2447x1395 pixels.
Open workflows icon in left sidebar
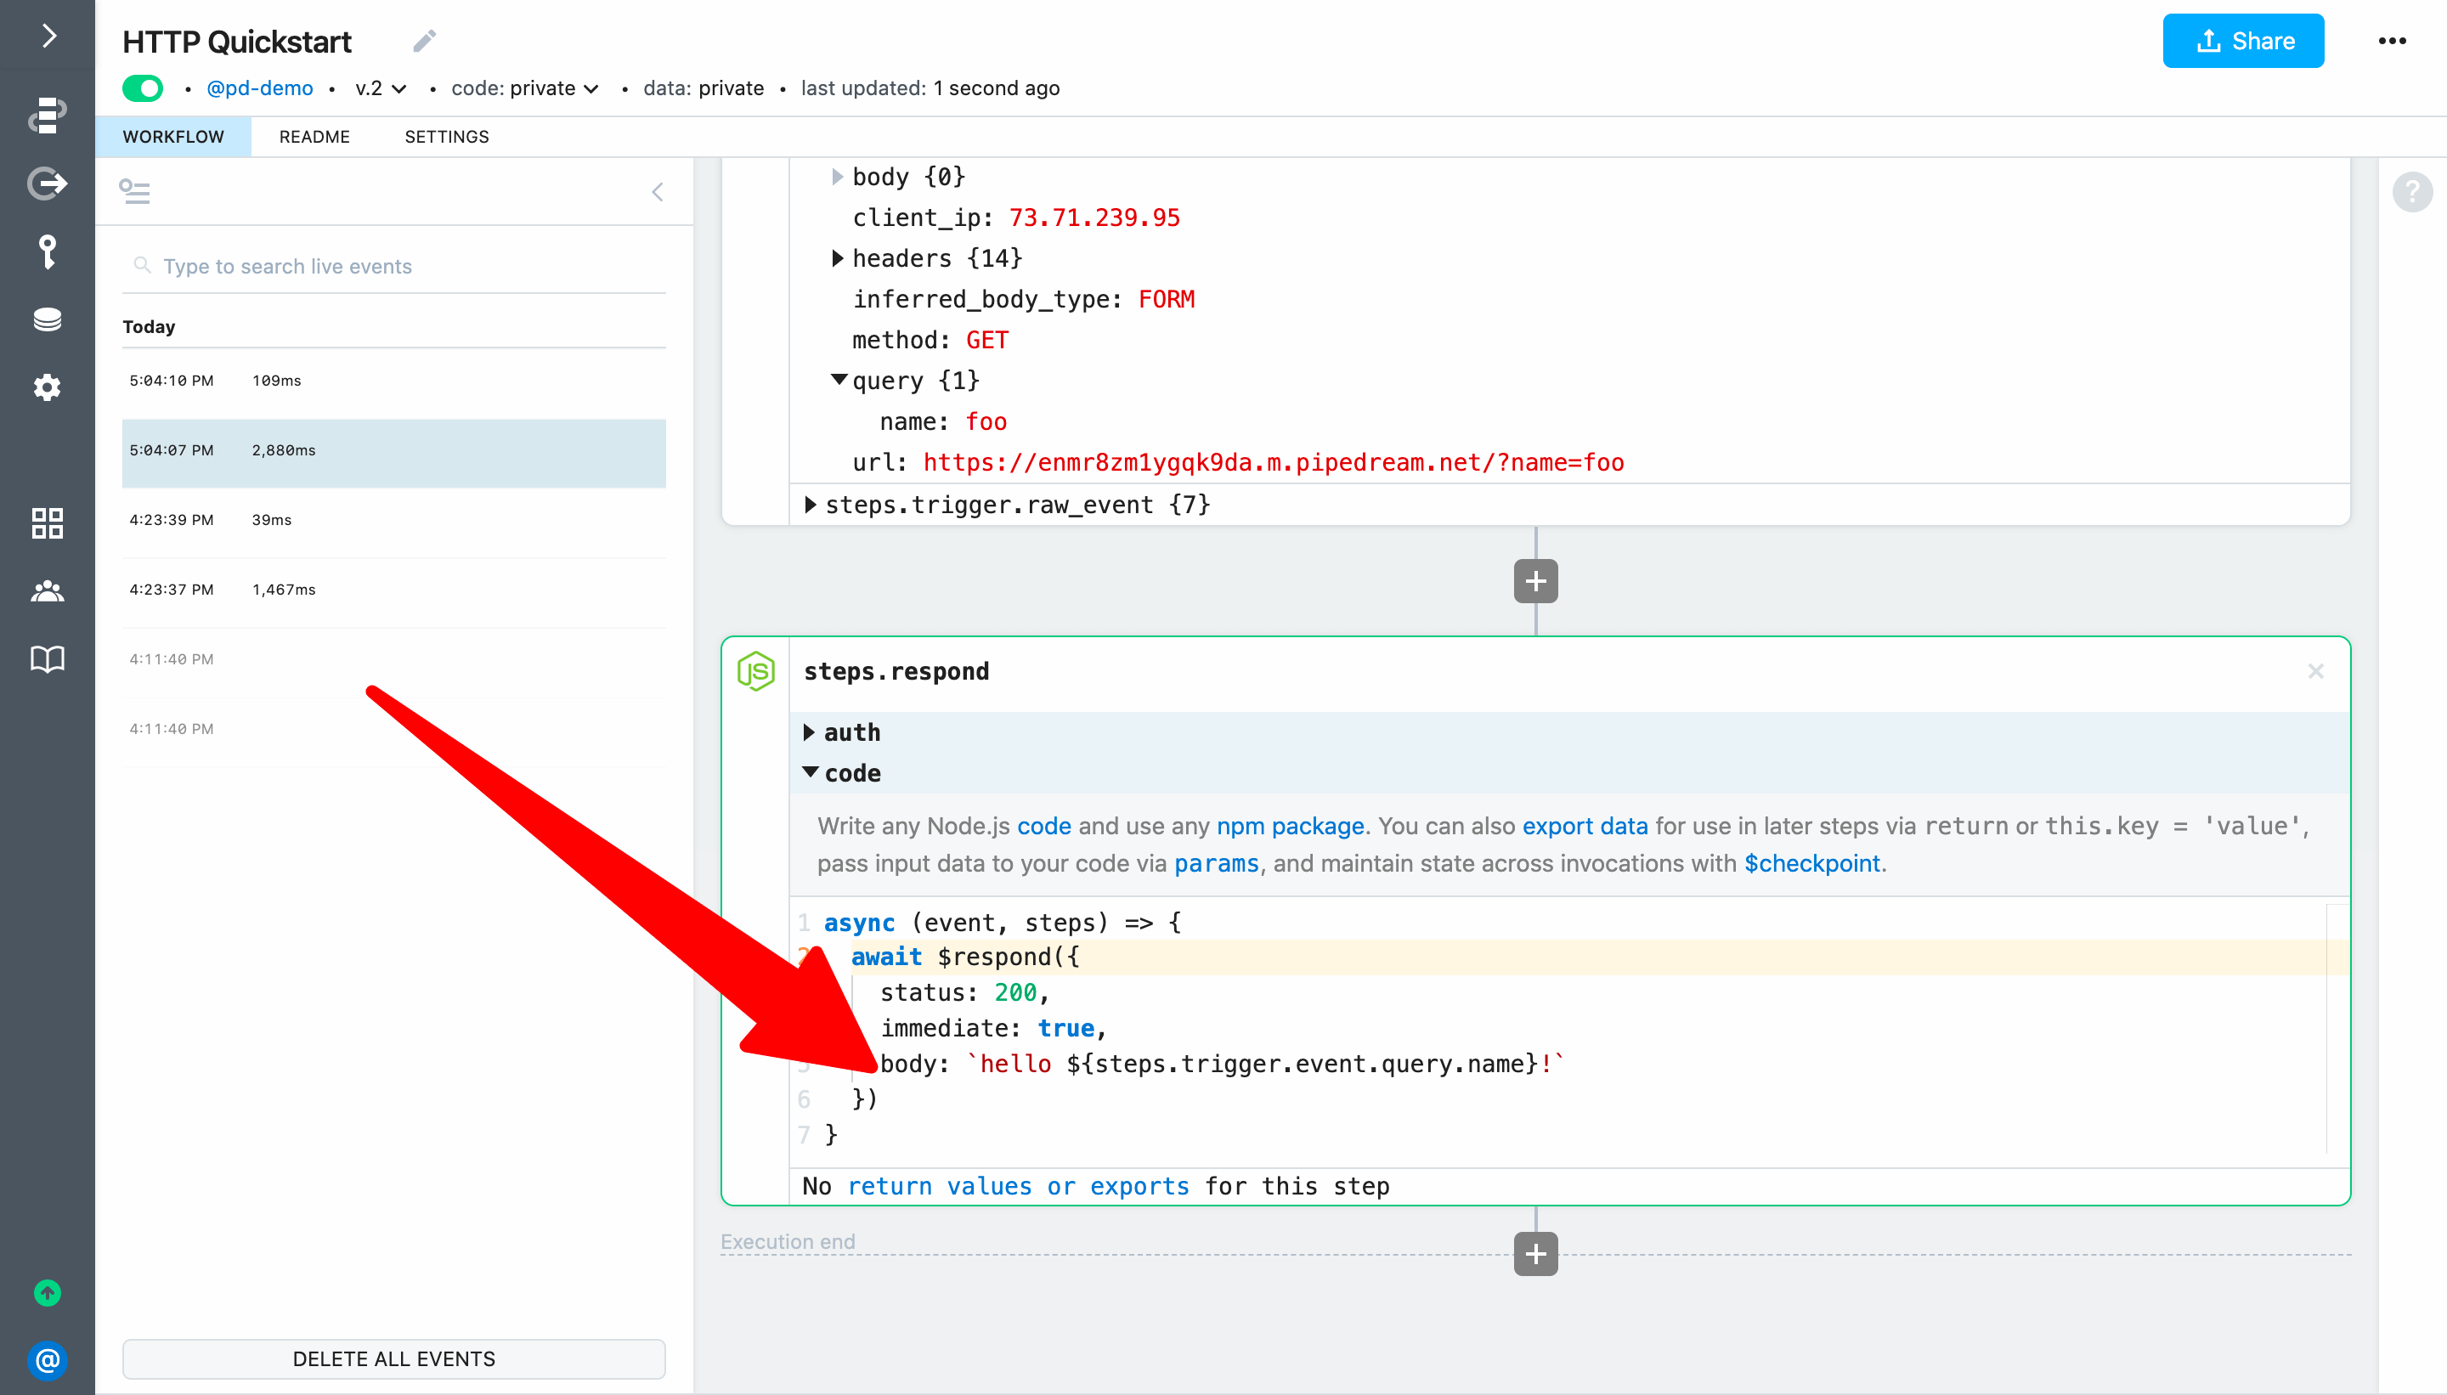(x=47, y=114)
